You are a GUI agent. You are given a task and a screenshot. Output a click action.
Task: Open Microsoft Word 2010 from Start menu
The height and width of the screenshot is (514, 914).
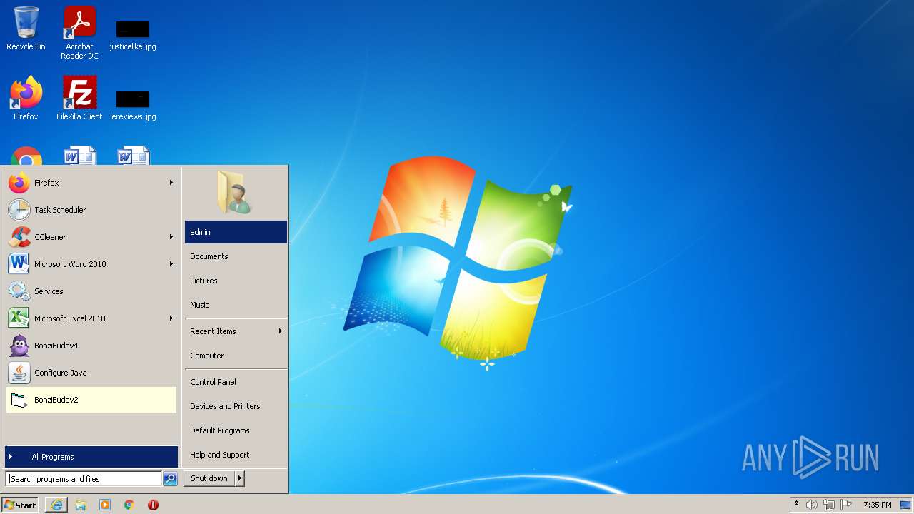tap(91, 264)
